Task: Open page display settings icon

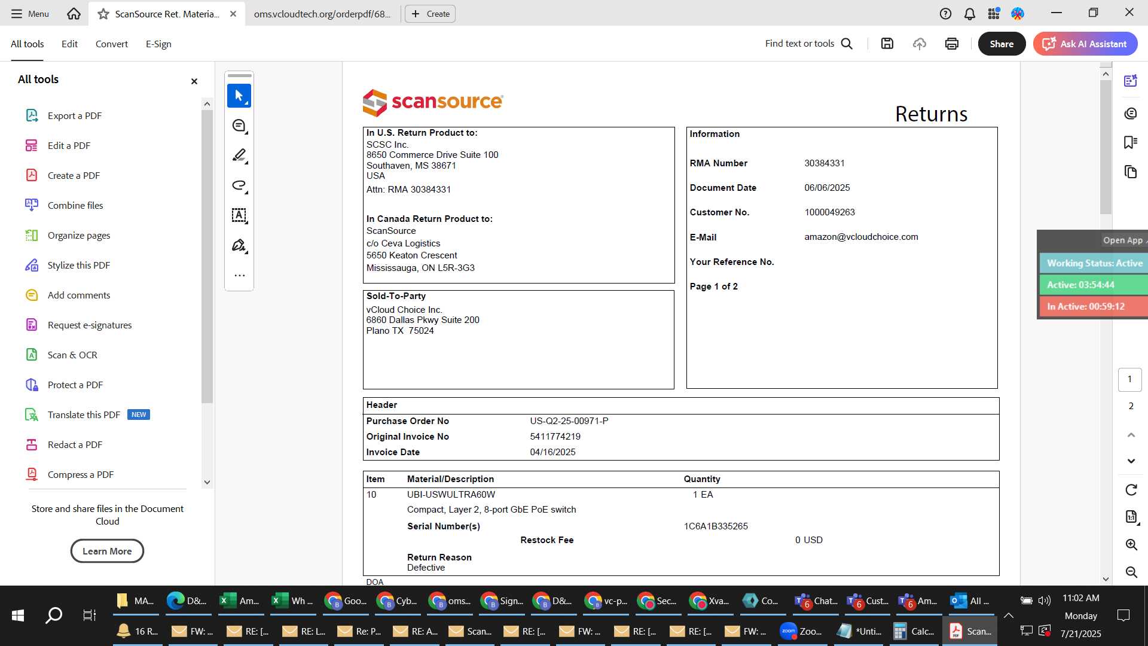Action: point(1131,517)
